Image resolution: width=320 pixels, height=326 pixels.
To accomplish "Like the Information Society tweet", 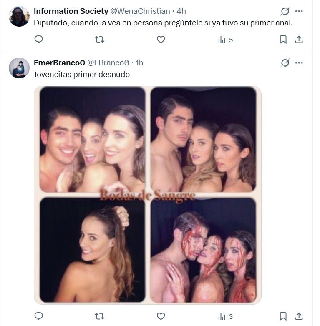I will (x=161, y=40).
